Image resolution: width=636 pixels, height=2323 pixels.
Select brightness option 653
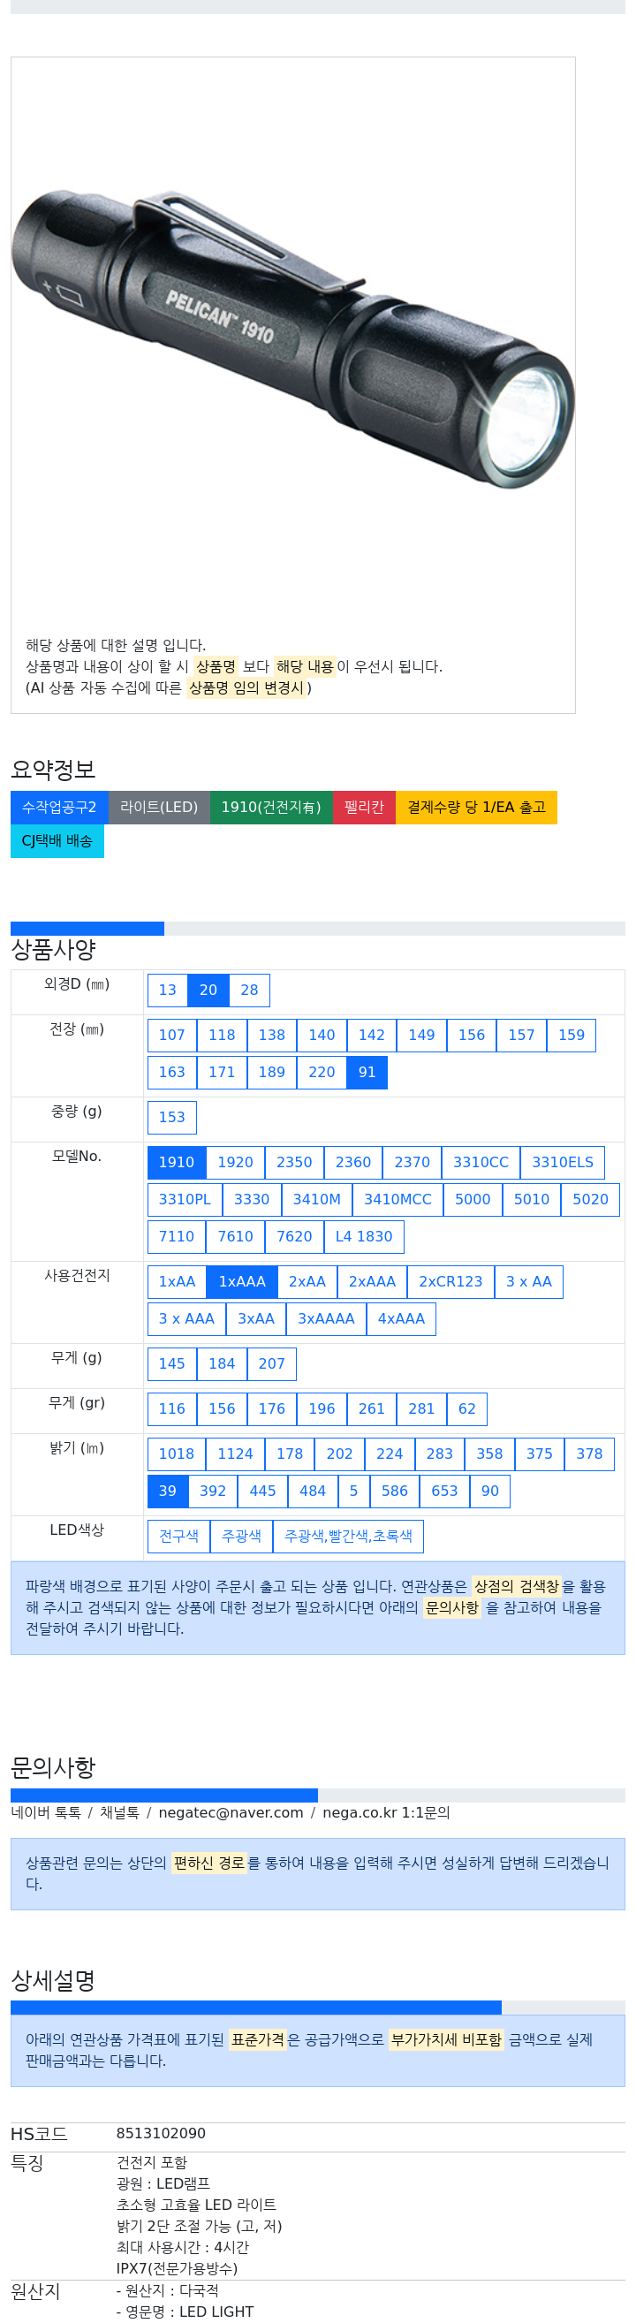443,1491
